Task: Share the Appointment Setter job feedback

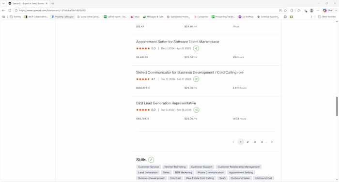Action: (x=196, y=48)
